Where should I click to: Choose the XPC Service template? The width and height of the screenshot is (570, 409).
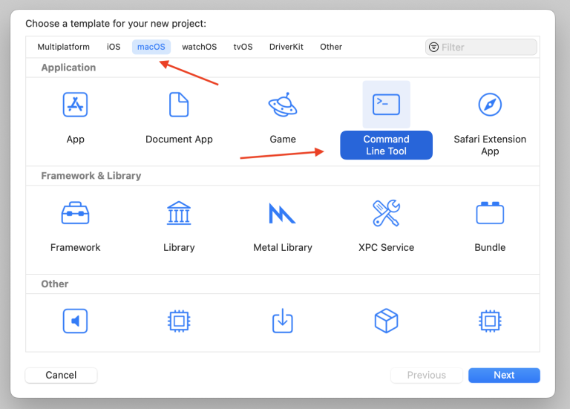pos(386,214)
